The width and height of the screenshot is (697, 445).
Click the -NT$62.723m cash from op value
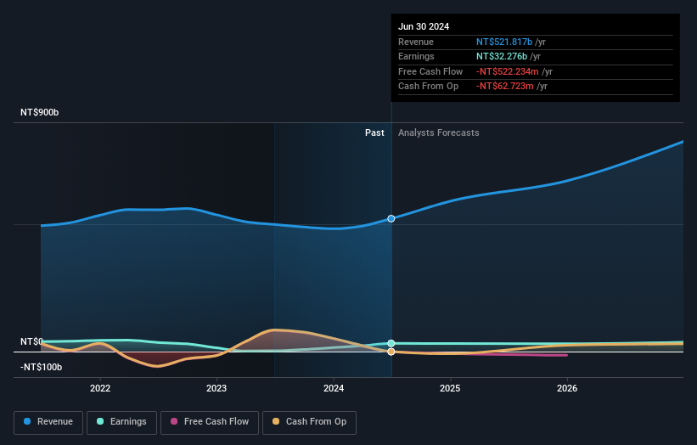pos(504,87)
